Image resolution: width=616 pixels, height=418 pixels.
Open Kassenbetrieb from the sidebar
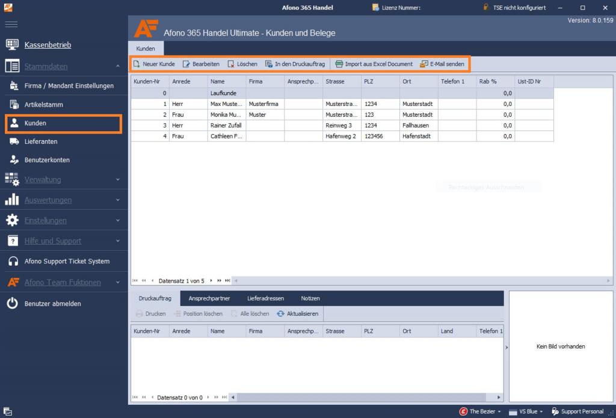(48, 45)
